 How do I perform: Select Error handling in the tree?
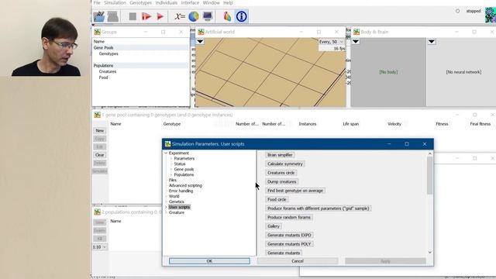pos(181,191)
